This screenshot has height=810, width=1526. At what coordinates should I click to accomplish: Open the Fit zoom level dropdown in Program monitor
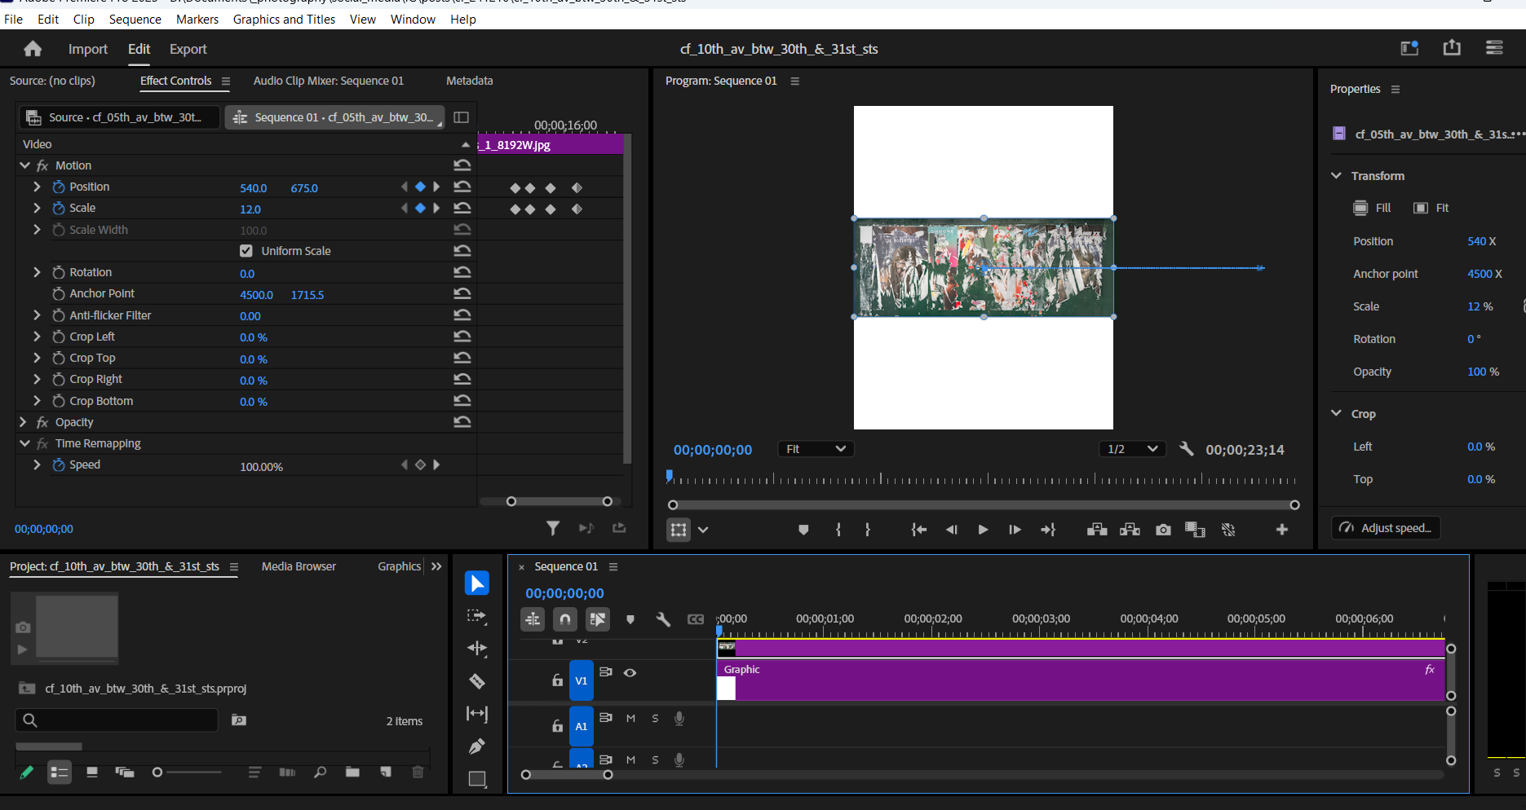point(815,448)
